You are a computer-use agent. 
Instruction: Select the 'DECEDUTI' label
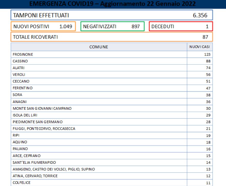[x=163, y=27]
